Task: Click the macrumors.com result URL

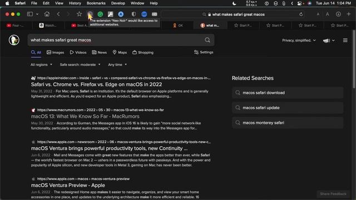Action: click(x=100, y=110)
